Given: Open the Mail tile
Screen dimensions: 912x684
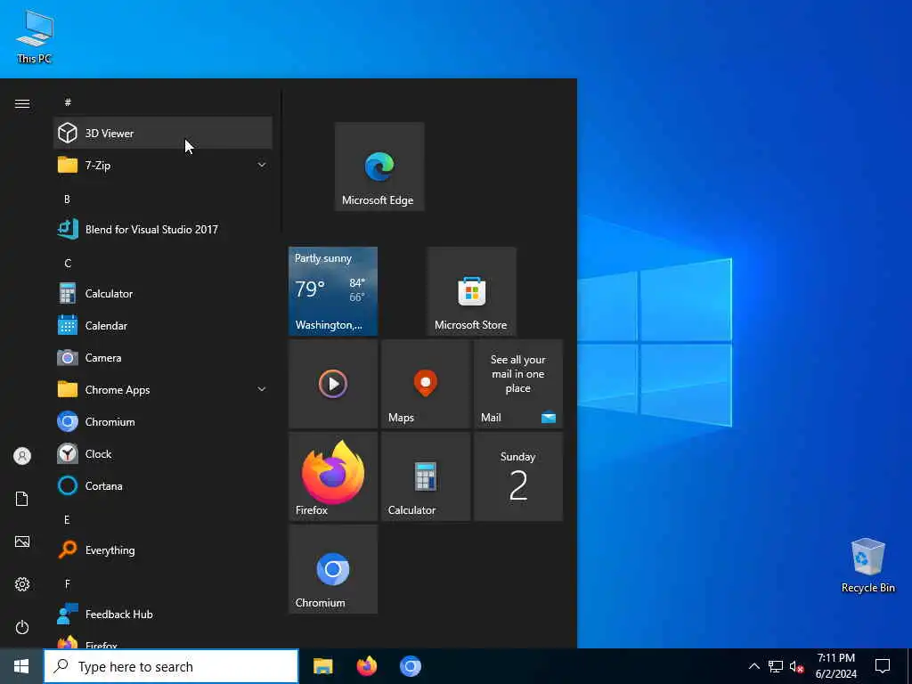Looking at the screenshot, I should tap(517, 384).
